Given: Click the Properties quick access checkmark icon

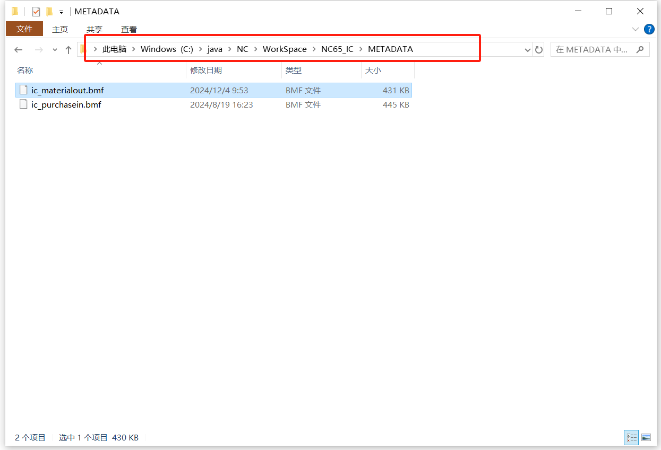Looking at the screenshot, I should [36, 11].
